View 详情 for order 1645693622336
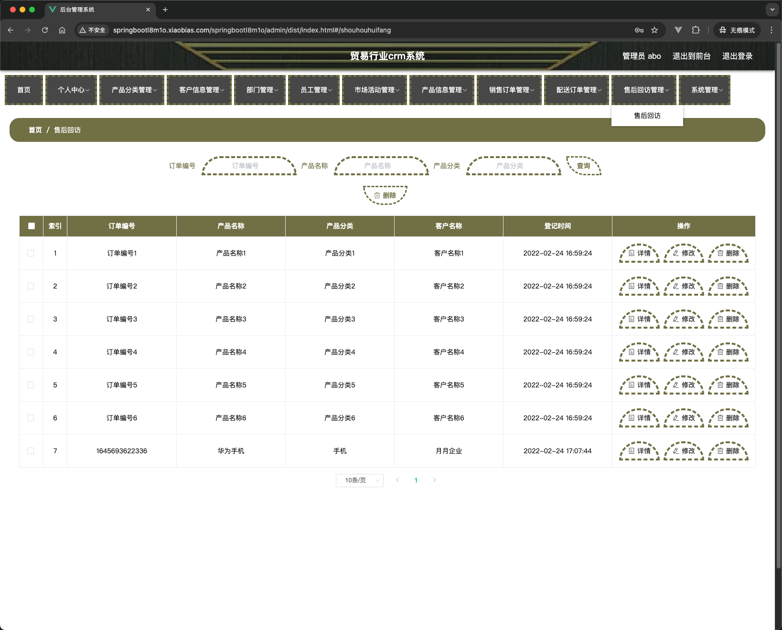 (x=639, y=451)
